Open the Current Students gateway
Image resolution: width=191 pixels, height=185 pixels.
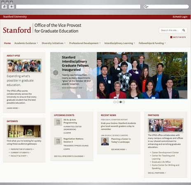21,153
